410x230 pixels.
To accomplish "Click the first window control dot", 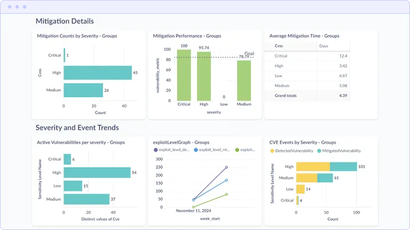I will click(x=10, y=7).
